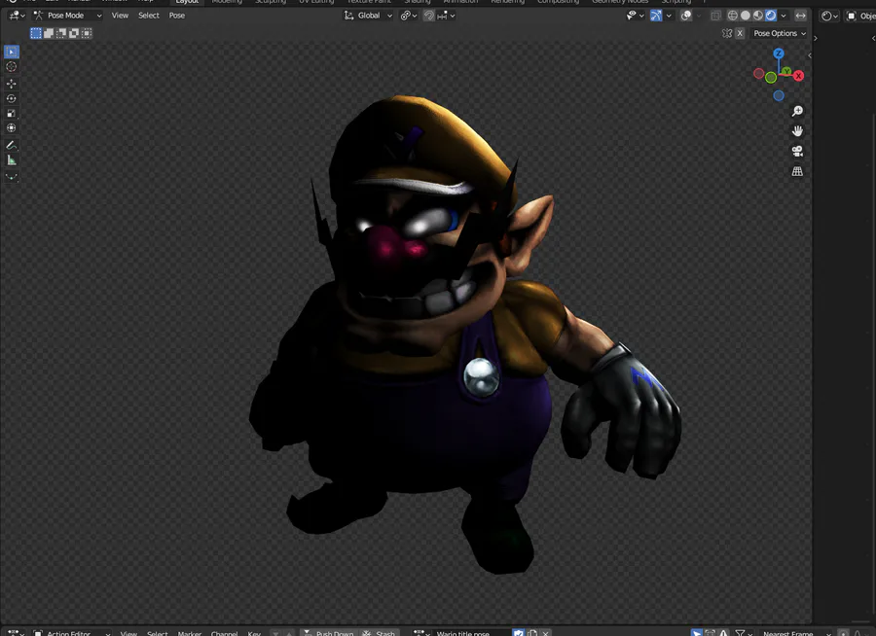This screenshot has width=876, height=636.
Task: Set selection mode to Subtract
Action: coord(61,33)
